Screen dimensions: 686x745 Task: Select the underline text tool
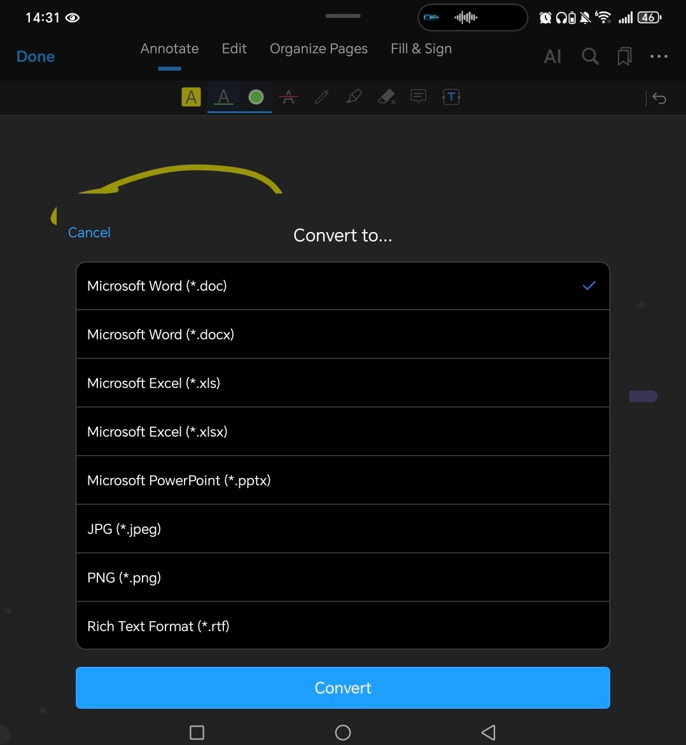[x=223, y=97]
